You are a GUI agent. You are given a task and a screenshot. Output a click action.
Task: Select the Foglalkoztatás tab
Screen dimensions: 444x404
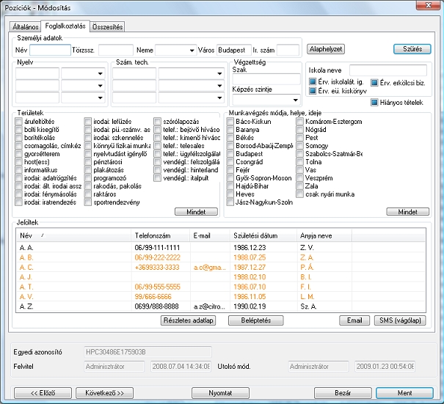[65, 26]
